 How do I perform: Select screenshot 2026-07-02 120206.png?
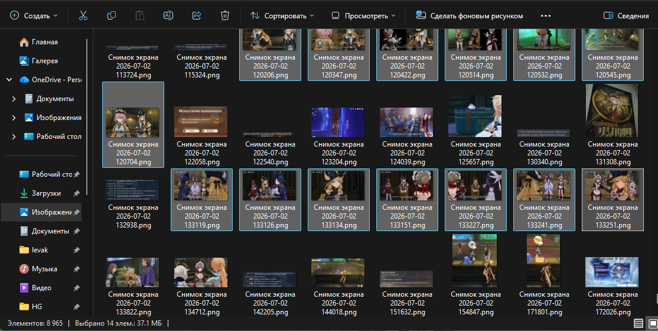pos(271,54)
